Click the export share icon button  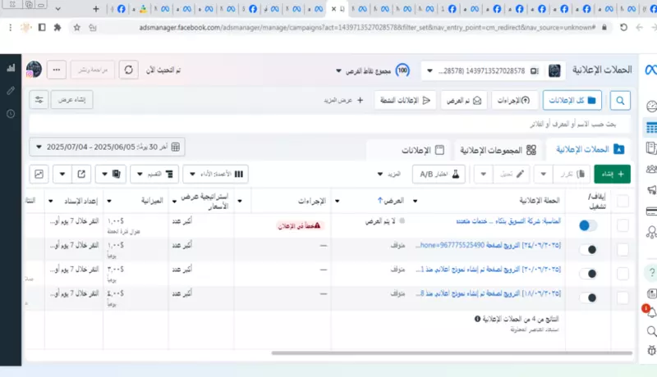tap(81, 174)
